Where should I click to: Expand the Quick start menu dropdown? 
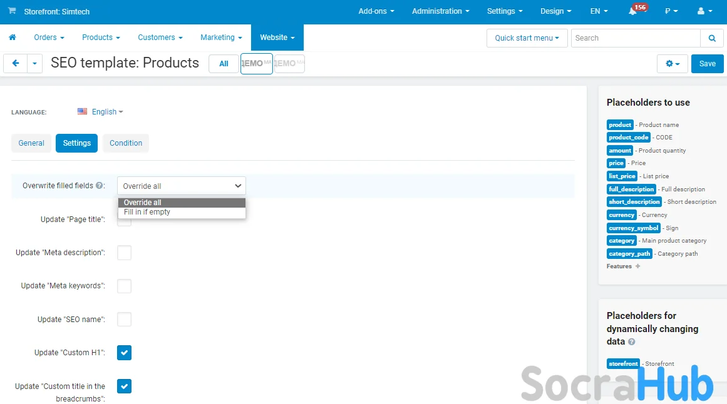527,38
